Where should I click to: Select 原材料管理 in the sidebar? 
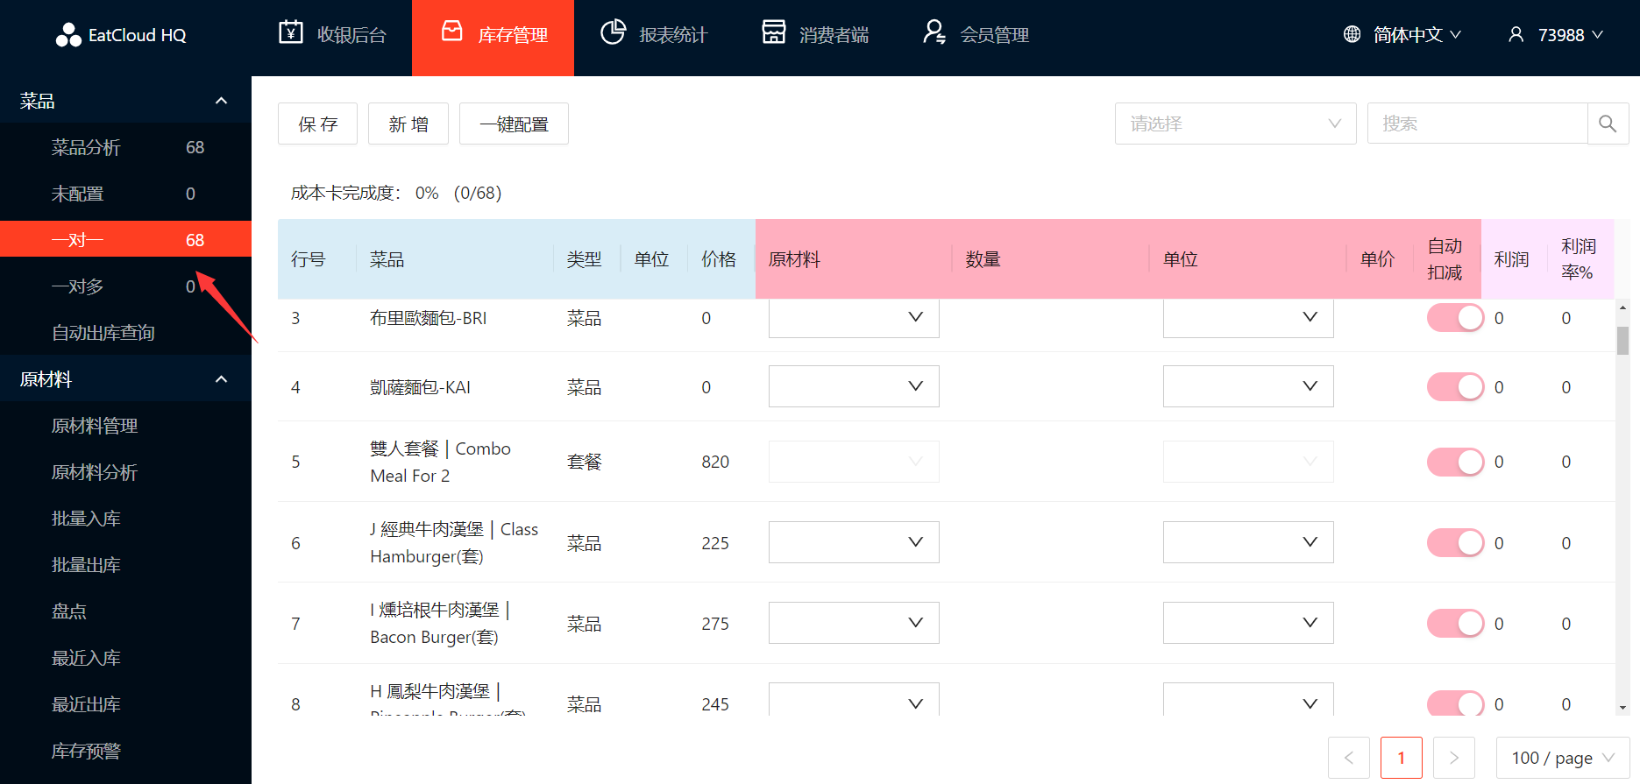pyautogui.click(x=95, y=426)
